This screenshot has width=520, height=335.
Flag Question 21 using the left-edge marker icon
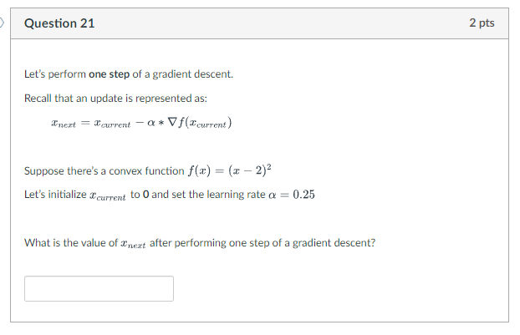(2, 23)
